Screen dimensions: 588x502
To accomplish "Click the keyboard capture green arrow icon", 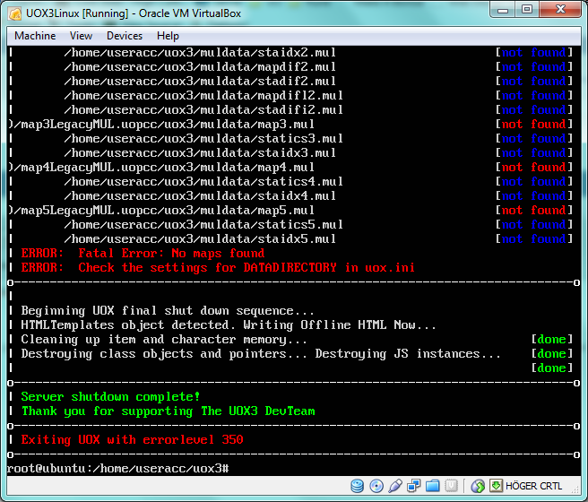I will click(496, 486).
